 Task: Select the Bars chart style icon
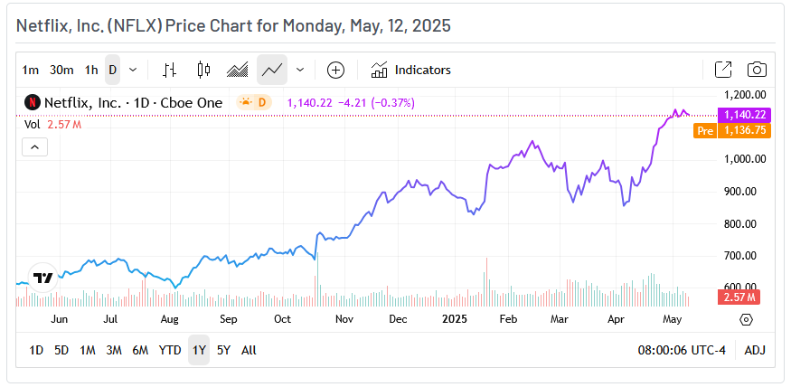(169, 70)
